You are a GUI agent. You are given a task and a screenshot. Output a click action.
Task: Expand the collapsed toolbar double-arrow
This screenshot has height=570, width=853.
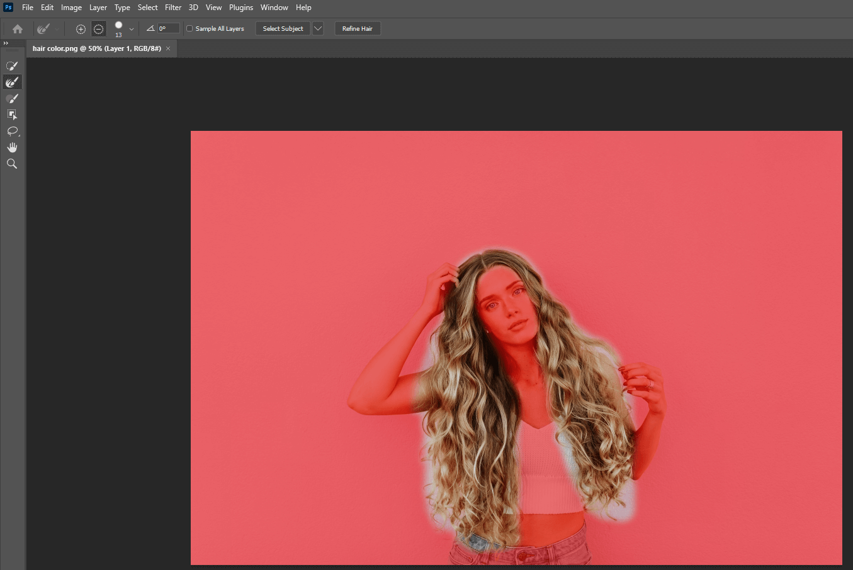(x=6, y=43)
